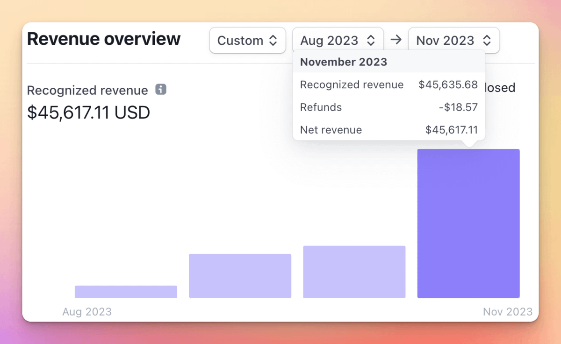The image size is (561, 344).
Task: Click the Revenue overview title
Action: 103,39
